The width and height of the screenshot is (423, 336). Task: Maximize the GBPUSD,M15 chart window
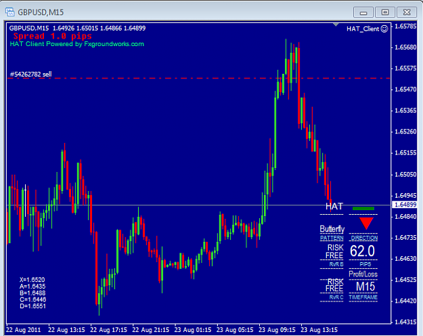point(385,12)
